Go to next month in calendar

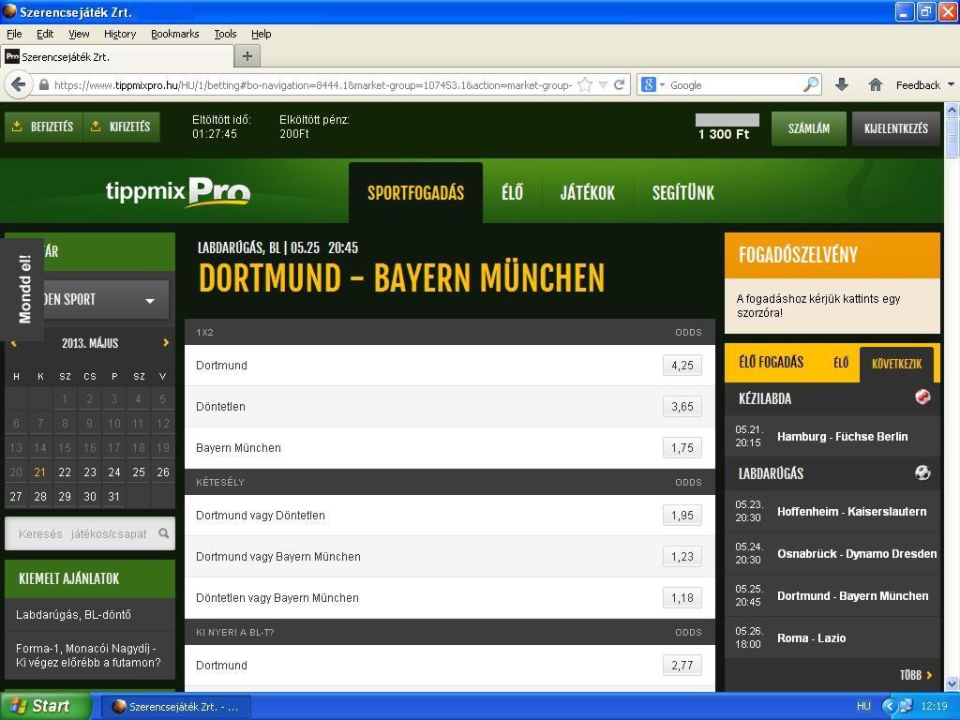coord(166,343)
